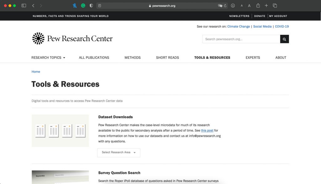Screen dimensions: 321x184
Task: Open the Share icon
Action: 258,5
